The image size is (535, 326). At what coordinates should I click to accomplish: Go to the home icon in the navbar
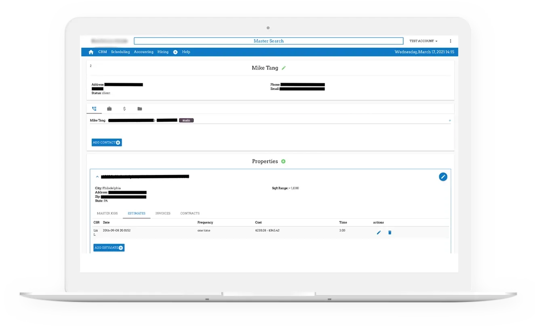click(x=91, y=52)
